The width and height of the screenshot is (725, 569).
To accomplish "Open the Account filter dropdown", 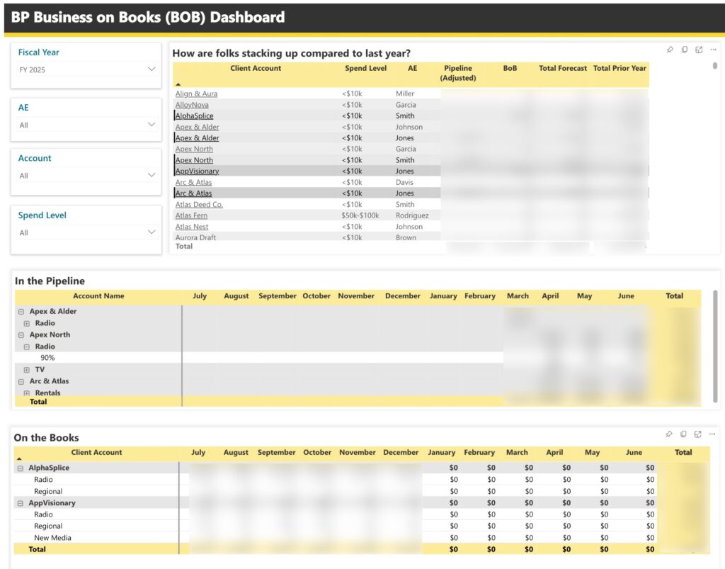I will (86, 175).
